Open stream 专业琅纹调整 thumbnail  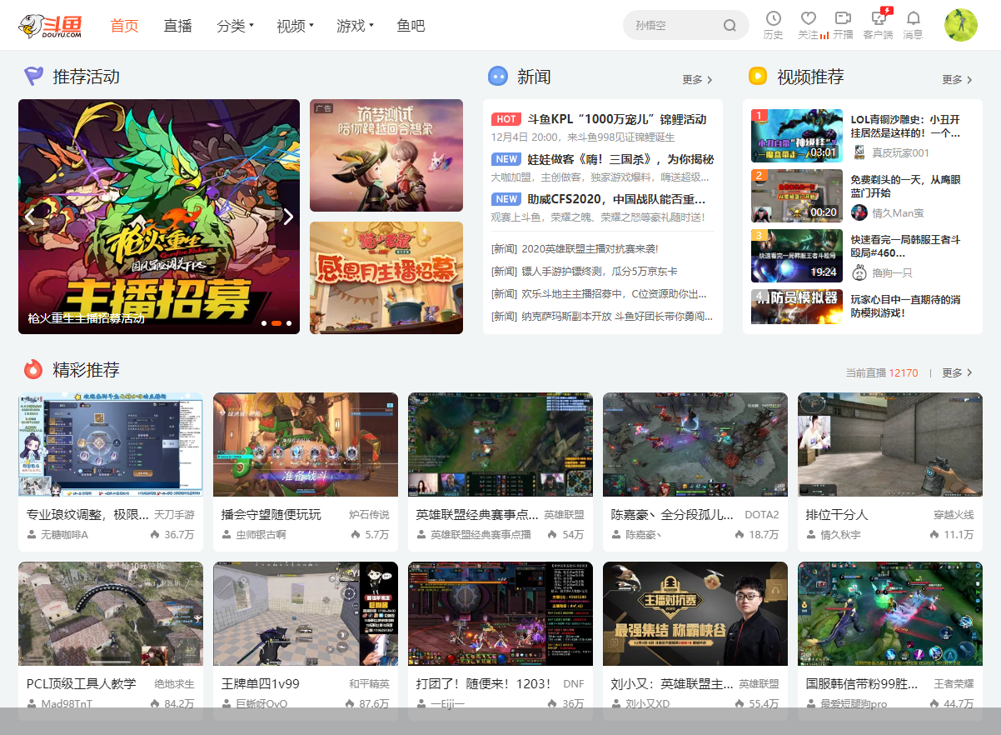click(x=111, y=445)
